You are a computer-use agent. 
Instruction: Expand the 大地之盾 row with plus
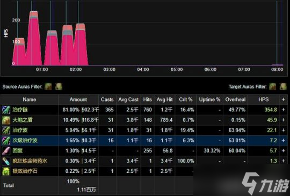click(284, 120)
